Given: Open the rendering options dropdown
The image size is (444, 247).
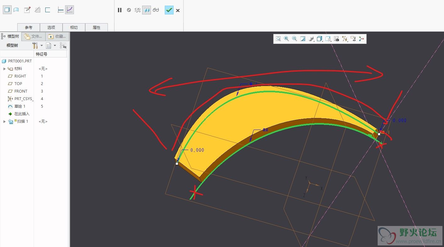Looking at the screenshot, I should pos(311,39).
